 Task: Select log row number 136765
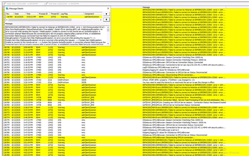click(126, 95)
